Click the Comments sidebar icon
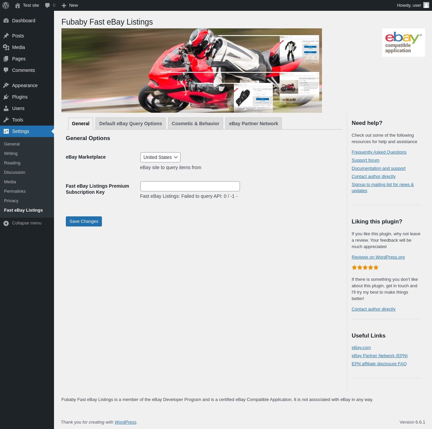This screenshot has width=432, height=429. pos(6,70)
